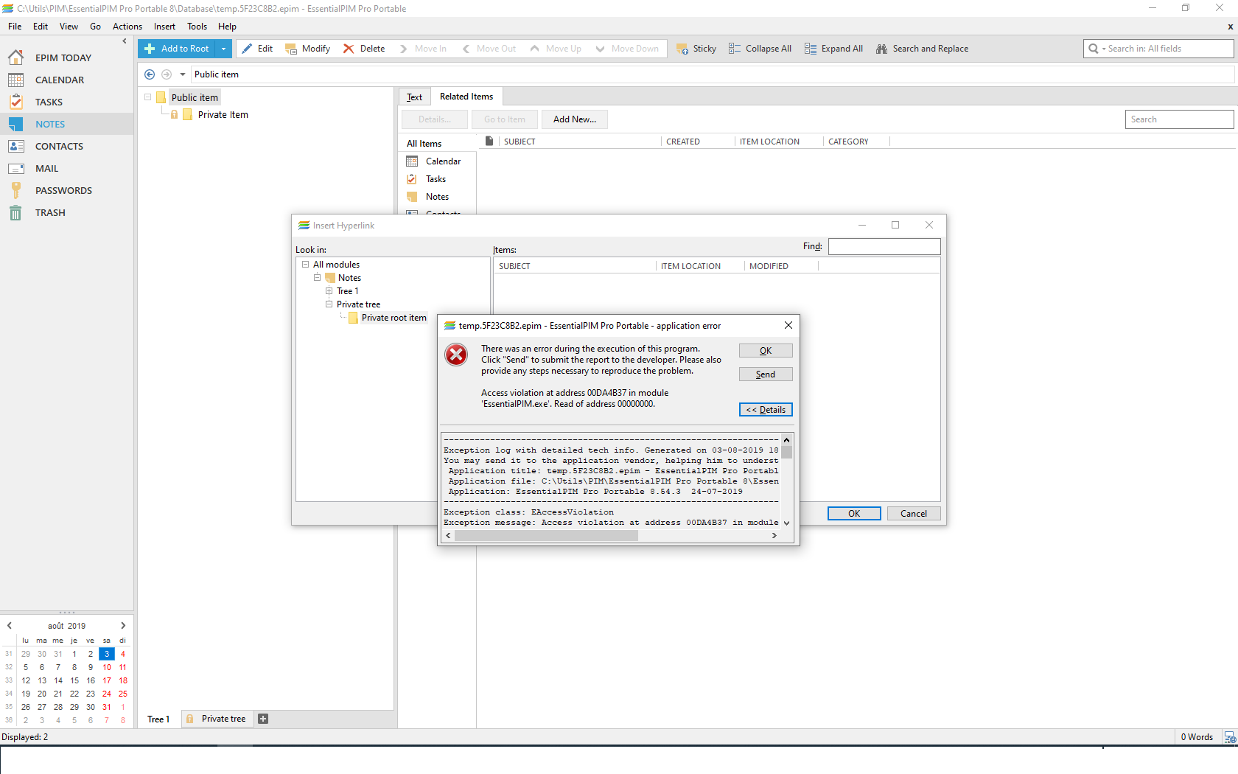Screen dimensions: 1238x774
Task: Collapse error Details section
Action: tap(766, 410)
